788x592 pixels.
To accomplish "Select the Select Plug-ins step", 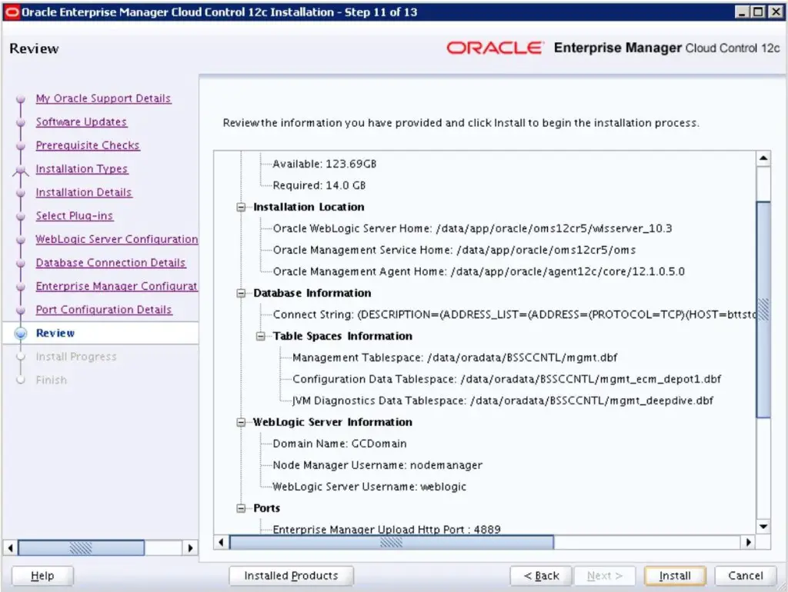I will [73, 215].
